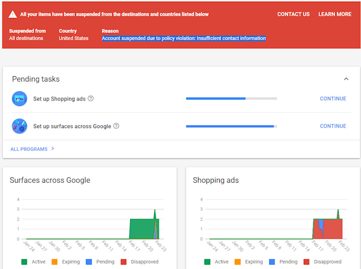Click the 'Pending tasks' heading
This screenshot has height=269, width=361.
point(36,79)
